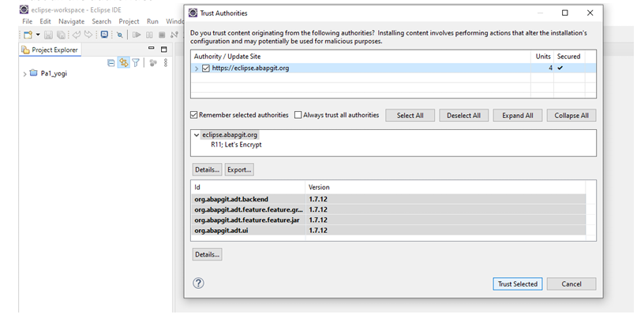Image resolution: width=637 pixels, height=318 pixels.
Task: Click the Authority / Update Site column header
Action: click(x=361, y=57)
